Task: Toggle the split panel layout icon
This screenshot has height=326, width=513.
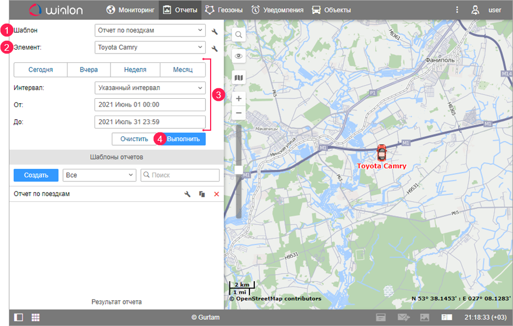Action: (x=18, y=317)
